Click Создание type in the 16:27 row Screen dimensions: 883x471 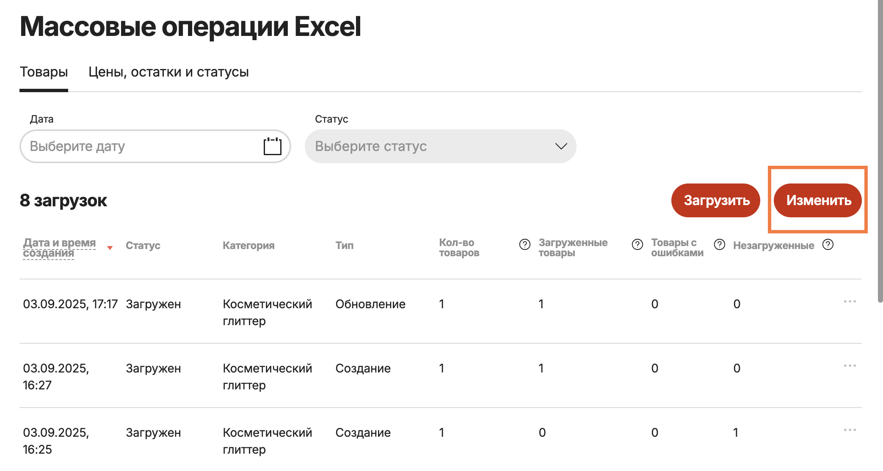(363, 368)
